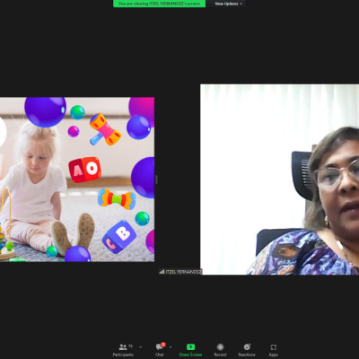Screen dimensions: 359x359
Task: Click the unread chat notification badge
Action: tap(163, 345)
